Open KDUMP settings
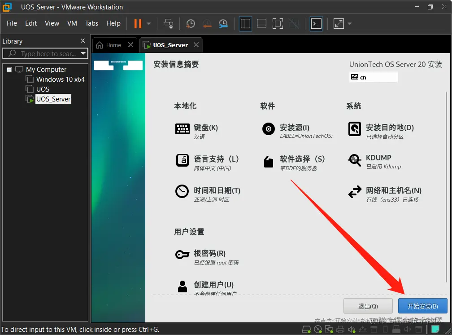 [374, 162]
